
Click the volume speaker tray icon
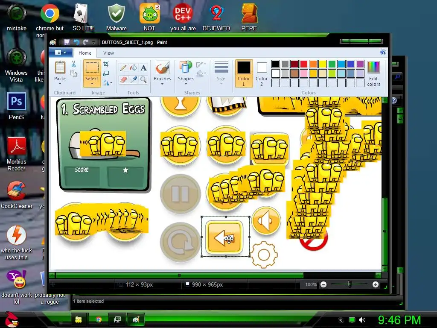(362, 320)
